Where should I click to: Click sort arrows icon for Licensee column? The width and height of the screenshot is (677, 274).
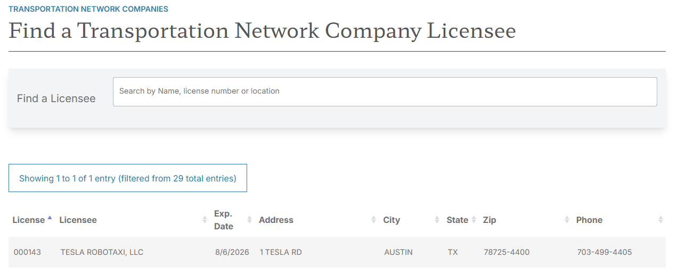205,220
